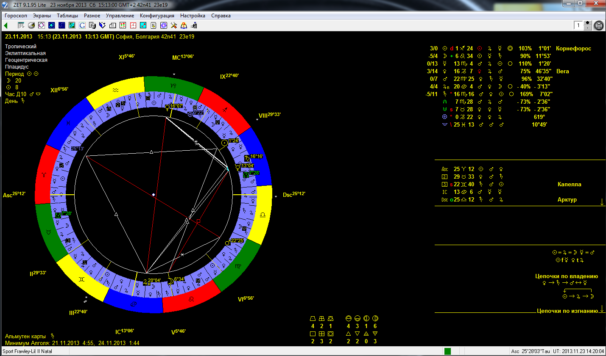Click the MC13°06' cusp label
The height and width of the screenshot is (356, 606).
pyautogui.click(x=183, y=57)
